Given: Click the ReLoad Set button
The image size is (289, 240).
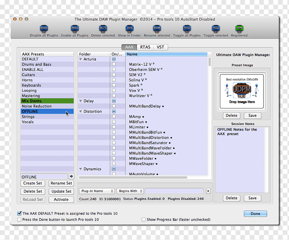Looking at the screenshot, I should 33,199.
